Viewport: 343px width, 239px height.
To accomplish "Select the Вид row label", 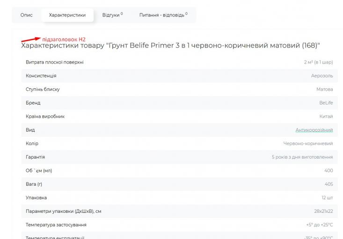I will (30, 130).
